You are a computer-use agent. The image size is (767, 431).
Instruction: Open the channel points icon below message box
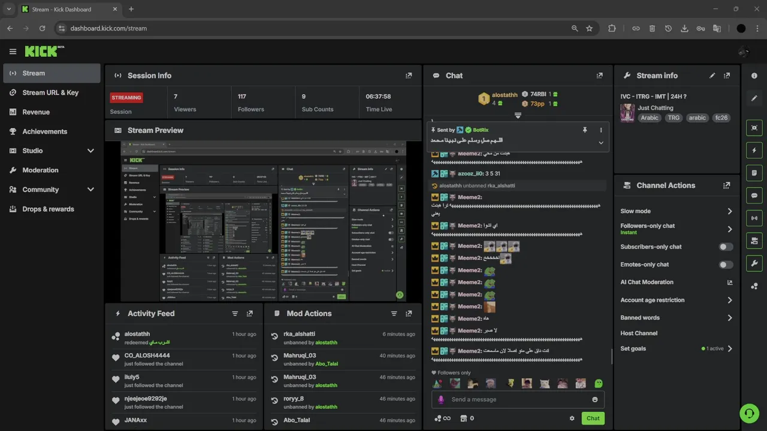442,418
